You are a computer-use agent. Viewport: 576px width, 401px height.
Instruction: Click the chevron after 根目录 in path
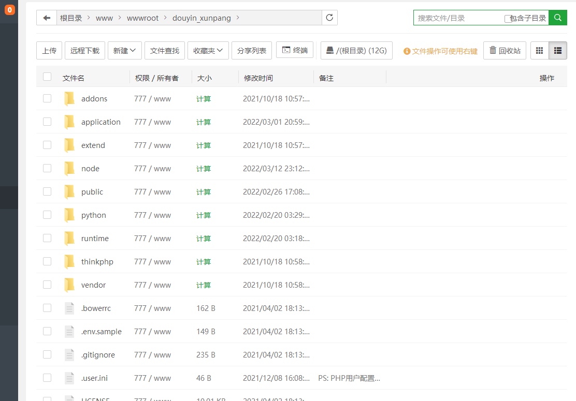pos(89,18)
